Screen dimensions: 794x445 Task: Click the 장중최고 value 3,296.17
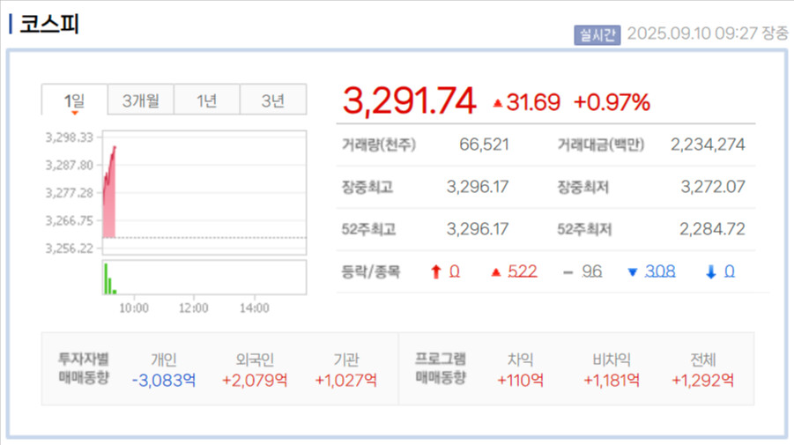click(478, 187)
